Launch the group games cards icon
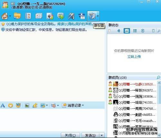The image size is (161, 138). (50, 16)
